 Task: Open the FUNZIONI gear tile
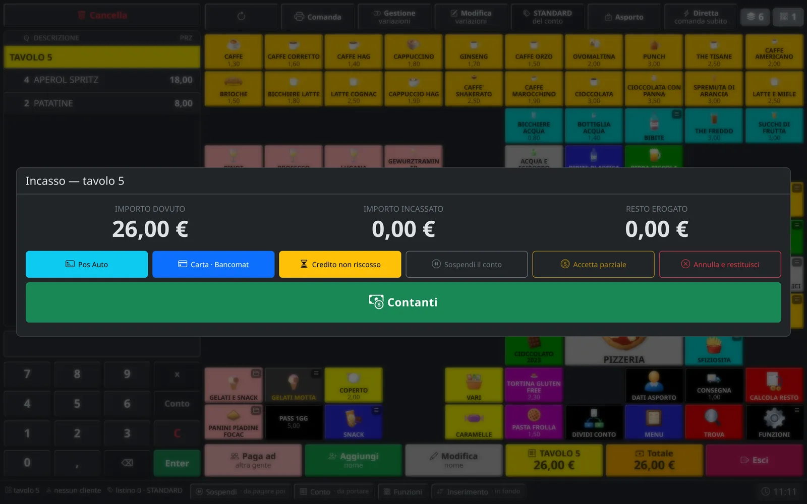(774, 422)
